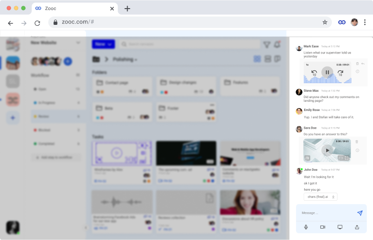The height and width of the screenshot is (240, 373).
Task: Open the Polishing breadcrumb dropdown
Action: coord(125,59)
